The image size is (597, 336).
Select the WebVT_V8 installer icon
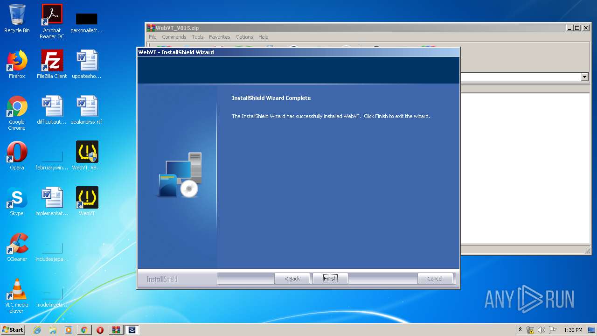click(x=87, y=156)
